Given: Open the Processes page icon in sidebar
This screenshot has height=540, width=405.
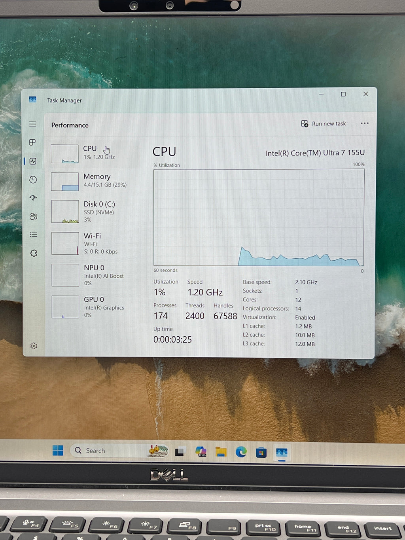Looking at the screenshot, I should pyautogui.click(x=32, y=142).
